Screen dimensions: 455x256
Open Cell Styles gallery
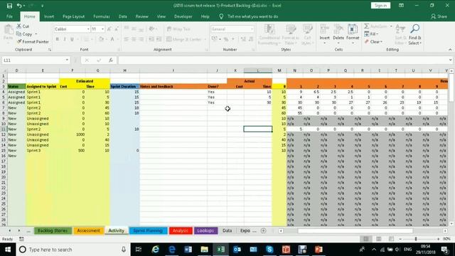pos(307,35)
